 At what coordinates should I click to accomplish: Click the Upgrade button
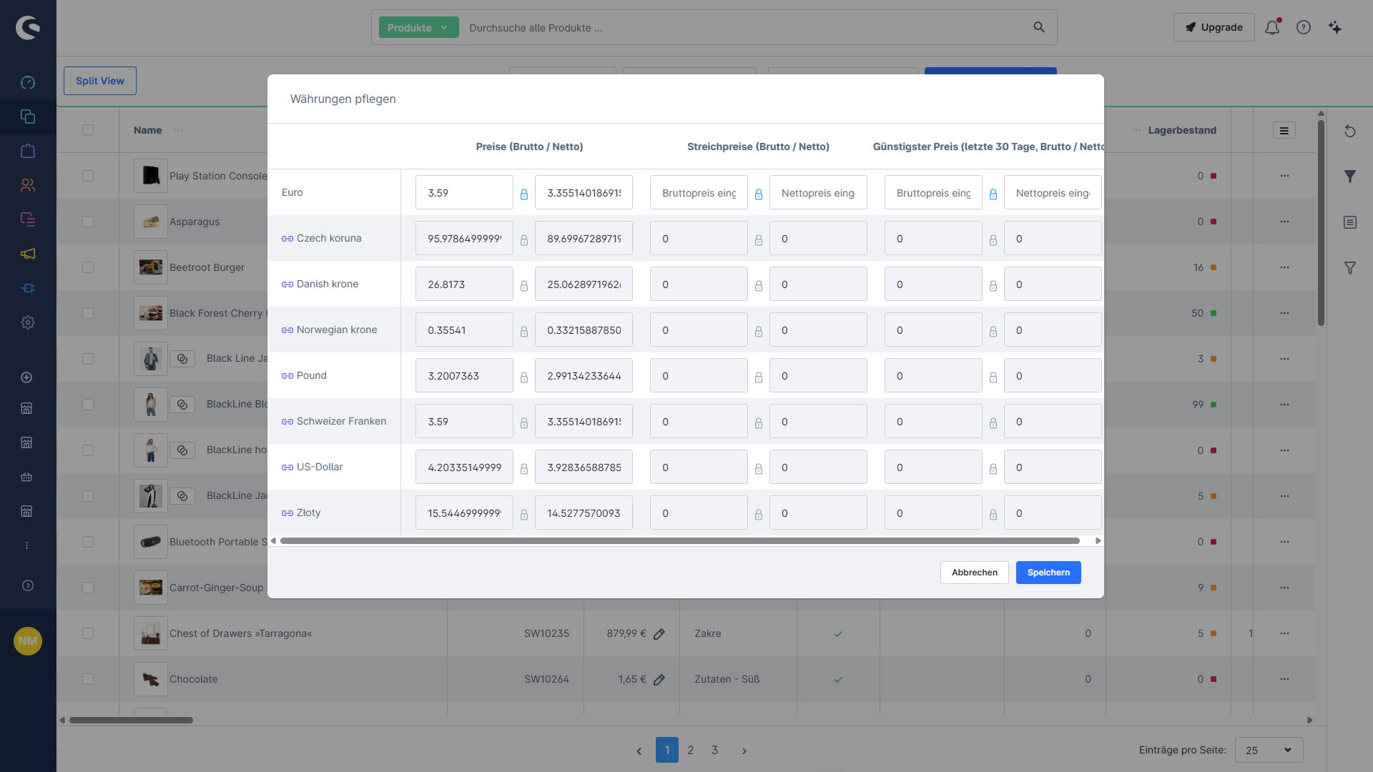[x=1214, y=27]
